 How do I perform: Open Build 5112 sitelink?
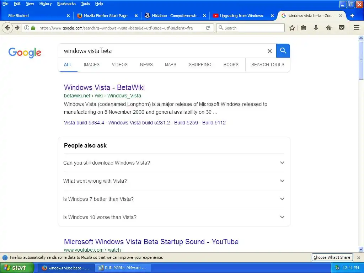214,123
